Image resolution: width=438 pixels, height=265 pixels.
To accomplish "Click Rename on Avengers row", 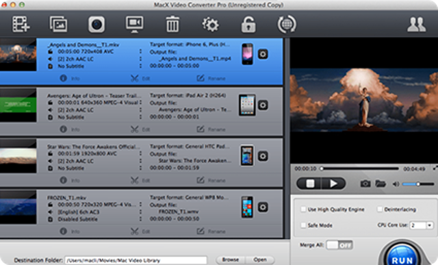I will (211, 129).
